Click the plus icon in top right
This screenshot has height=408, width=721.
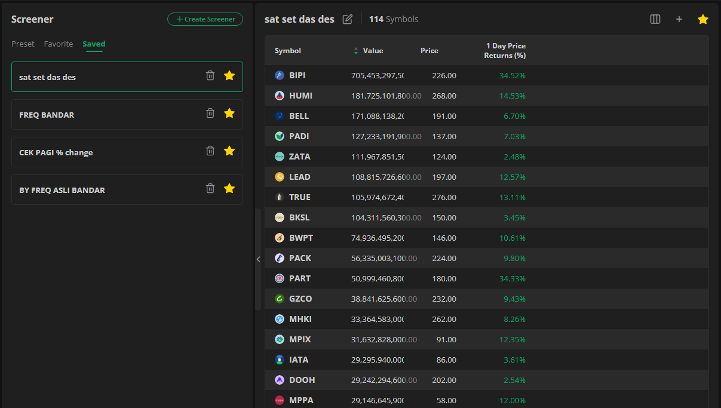679,19
